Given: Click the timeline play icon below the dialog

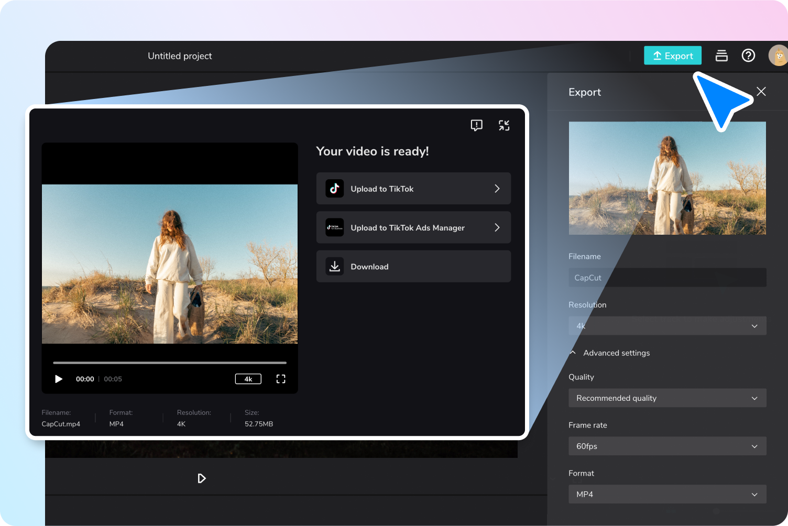Looking at the screenshot, I should (x=202, y=478).
